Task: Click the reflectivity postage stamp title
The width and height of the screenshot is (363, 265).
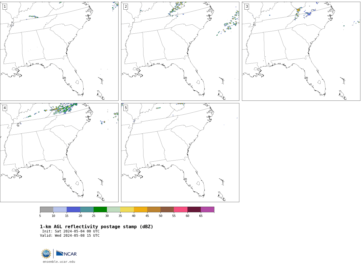Action: (96, 227)
